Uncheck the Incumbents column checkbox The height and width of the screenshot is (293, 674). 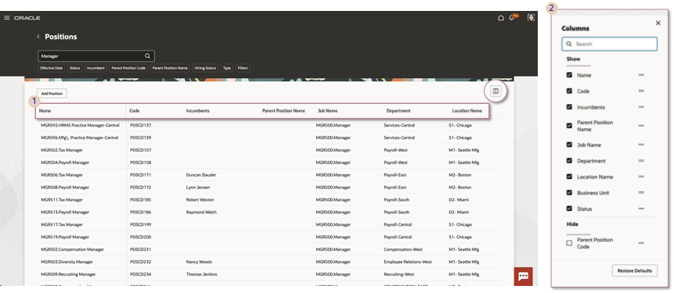tap(569, 107)
